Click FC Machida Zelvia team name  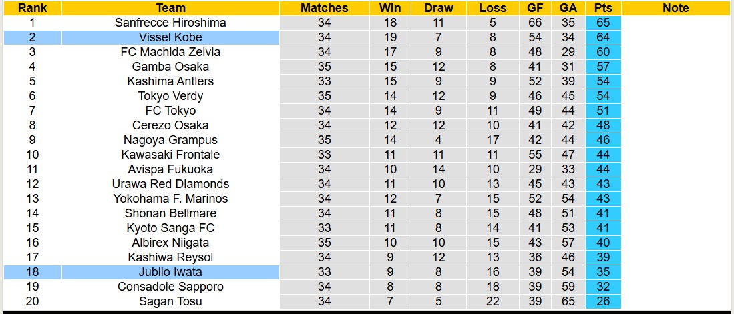(x=170, y=52)
